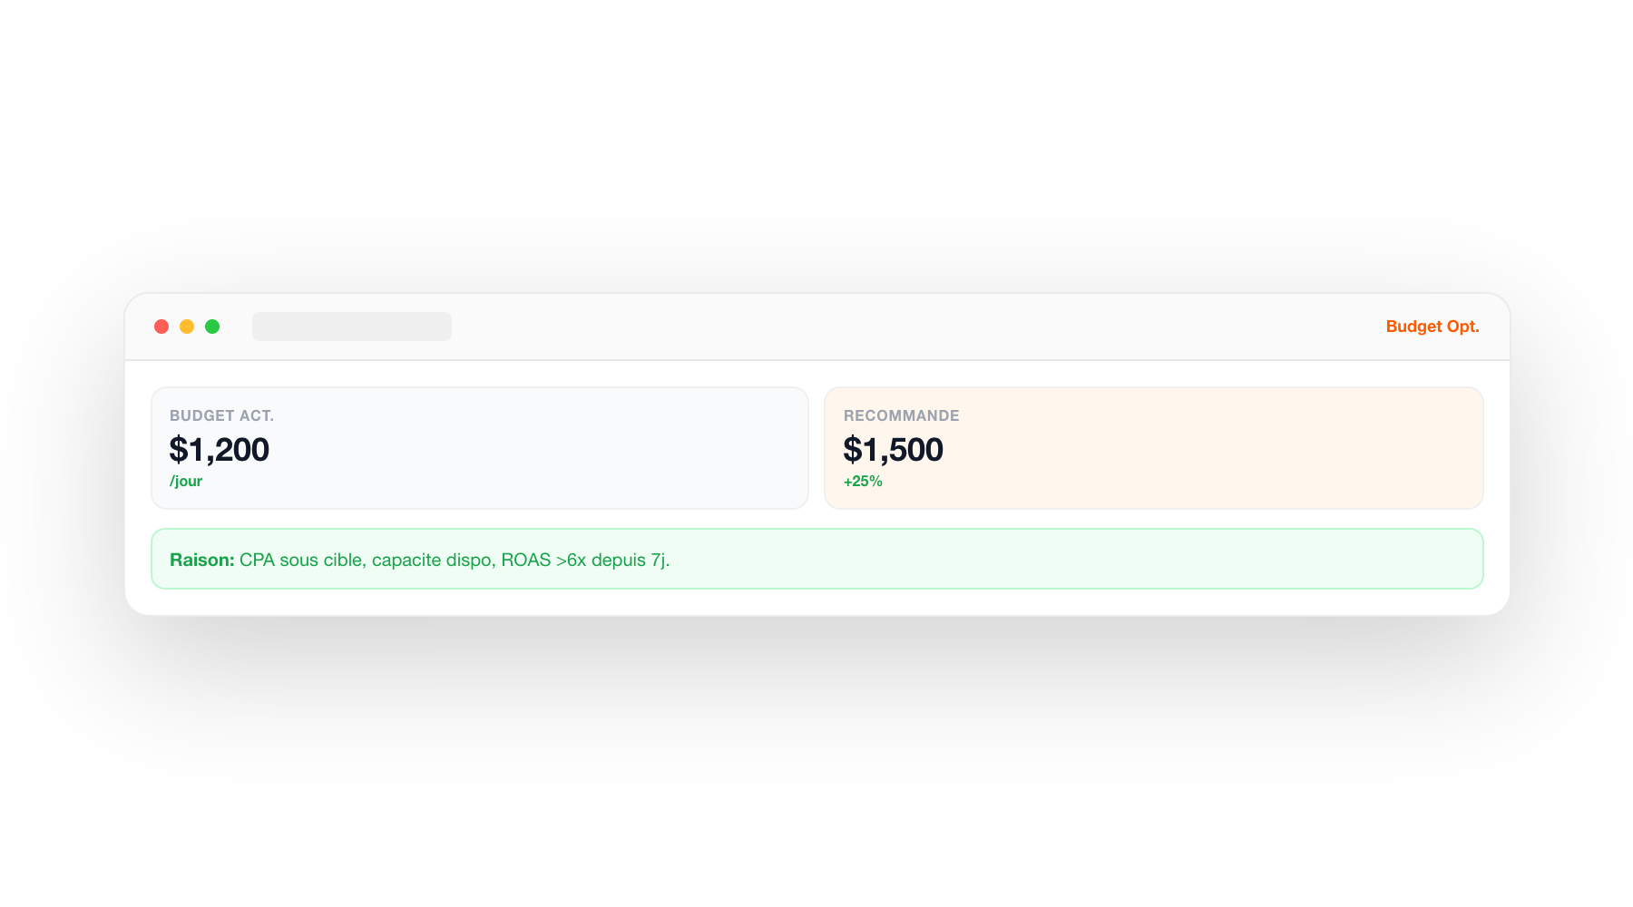Click the blank background below the window
Screen dimensions: 1633x907
coord(816,771)
